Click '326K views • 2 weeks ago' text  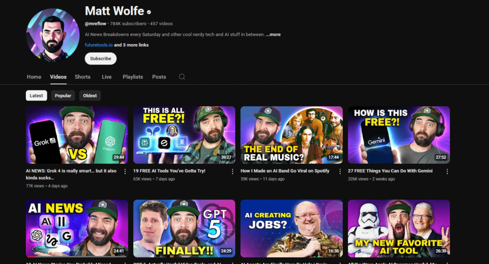pos(372,179)
